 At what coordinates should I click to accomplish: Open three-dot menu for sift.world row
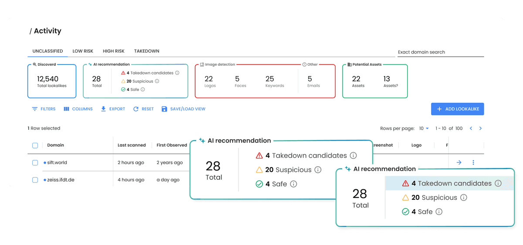pyautogui.click(x=473, y=162)
